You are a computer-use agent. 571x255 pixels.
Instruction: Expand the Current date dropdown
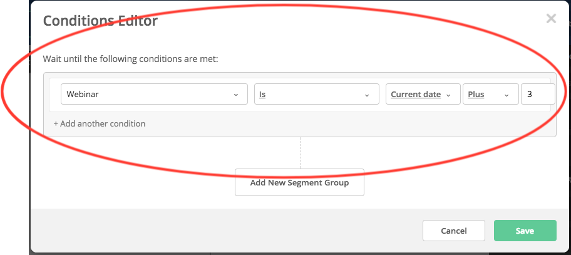pos(423,95)
